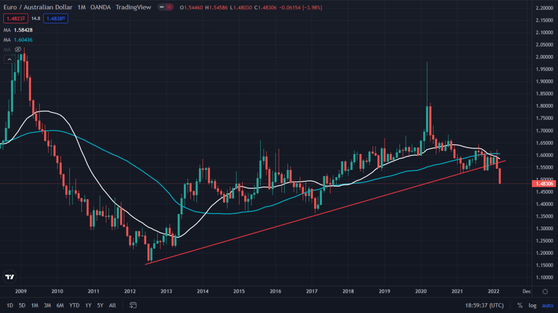Show the hidden MA indicator via eye icon

18,50
